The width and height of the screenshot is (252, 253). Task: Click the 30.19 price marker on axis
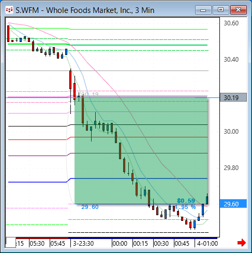pos(233,97)
